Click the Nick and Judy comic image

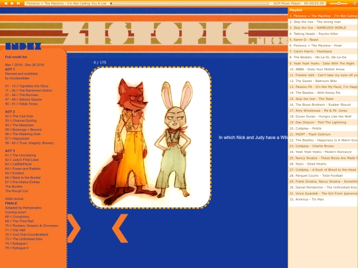pos(150,138)
